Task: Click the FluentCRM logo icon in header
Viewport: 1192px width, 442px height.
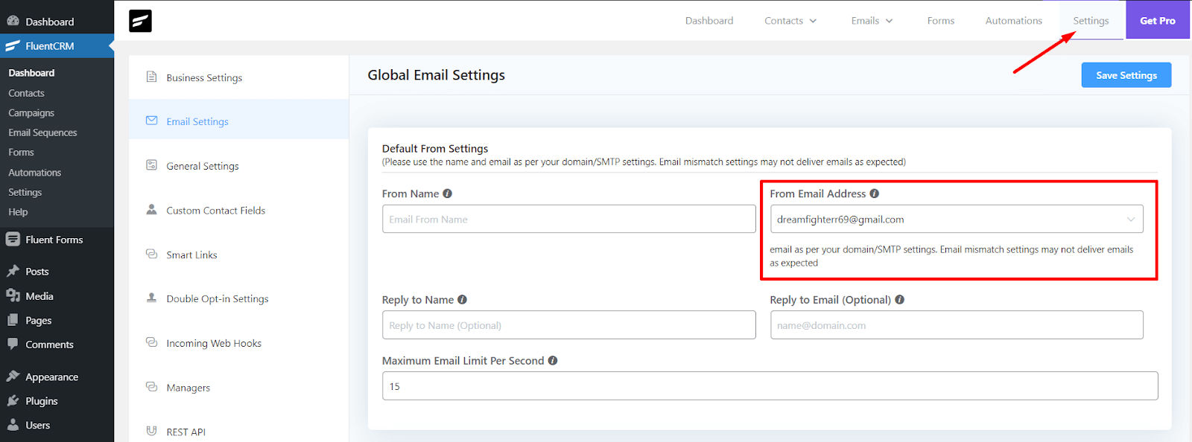Action: (140, 21)
